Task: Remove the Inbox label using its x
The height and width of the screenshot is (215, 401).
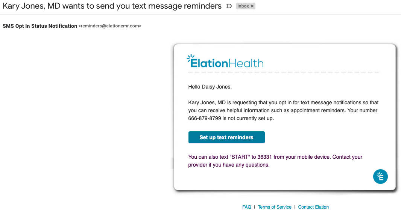Action: click(252, 6)
